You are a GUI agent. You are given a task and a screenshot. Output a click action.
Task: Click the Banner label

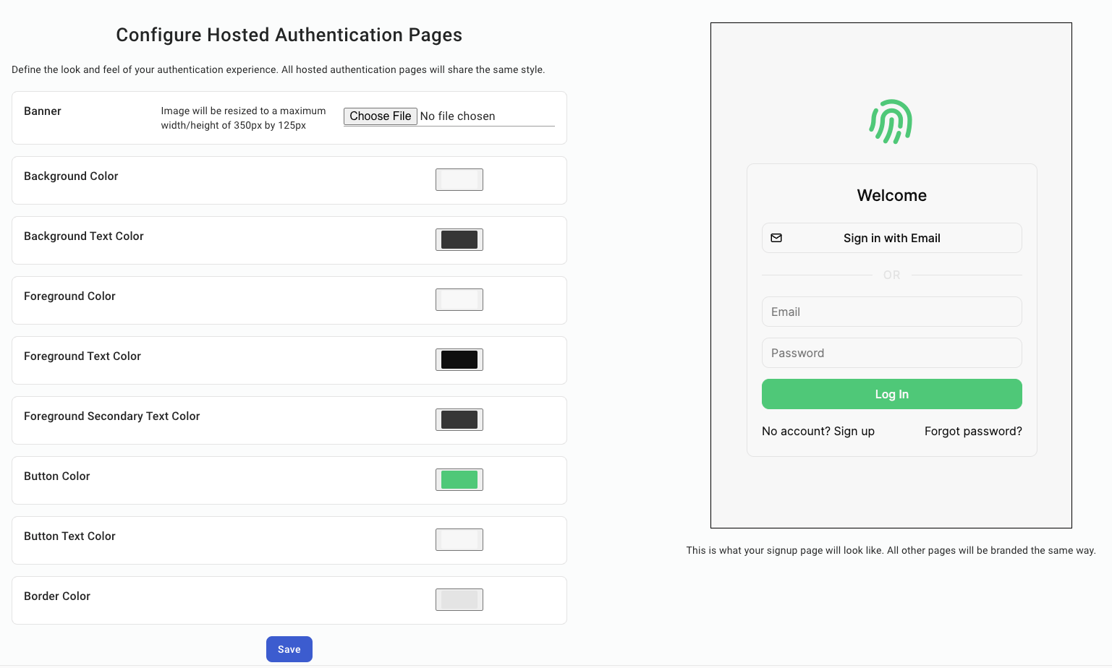tap(43, 111)
